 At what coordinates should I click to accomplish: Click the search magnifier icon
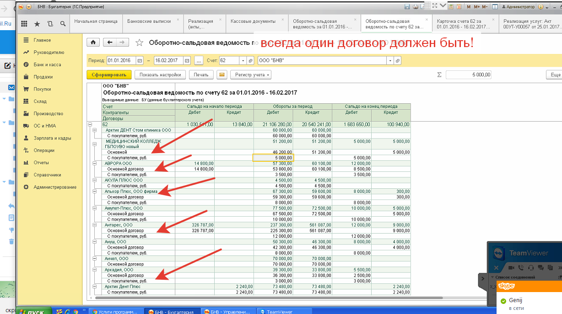pos(63,24)
